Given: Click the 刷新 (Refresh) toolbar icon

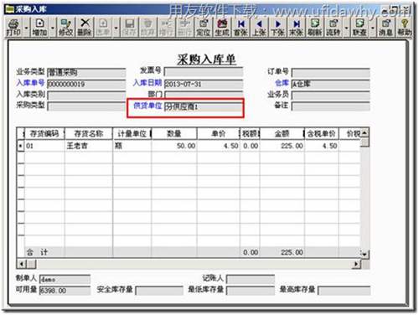Looking at the screenshot, I should coord(315,27).
